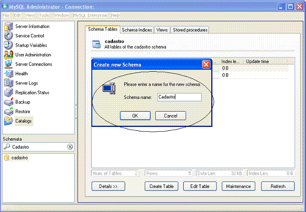This screenshot has width=306, height=212.
Task: Expand the Details >> button
Action: [x=109, y=186]
